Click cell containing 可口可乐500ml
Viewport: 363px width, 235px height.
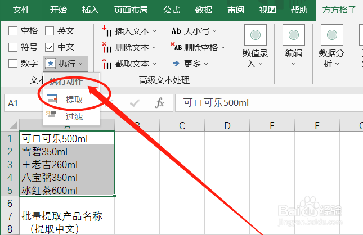tap(67, 138)
